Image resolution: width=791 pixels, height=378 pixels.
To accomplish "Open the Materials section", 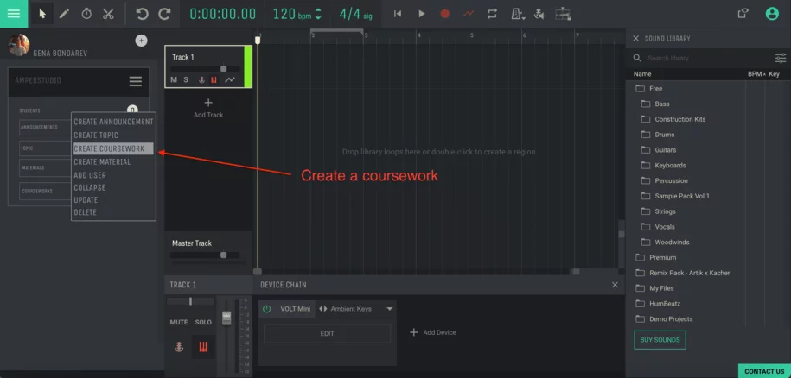I will pyautogui.click(x=46, y=168).
